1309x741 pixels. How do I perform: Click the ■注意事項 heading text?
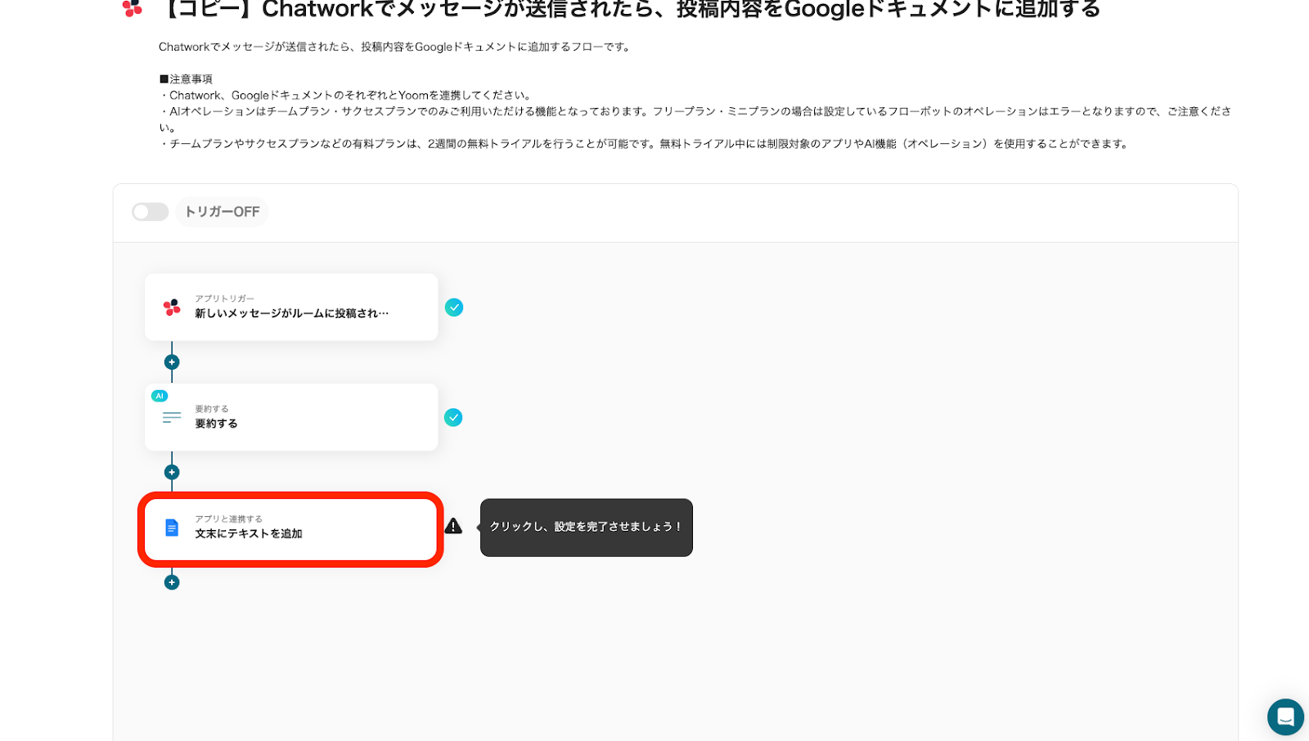[x=186, y=79]
